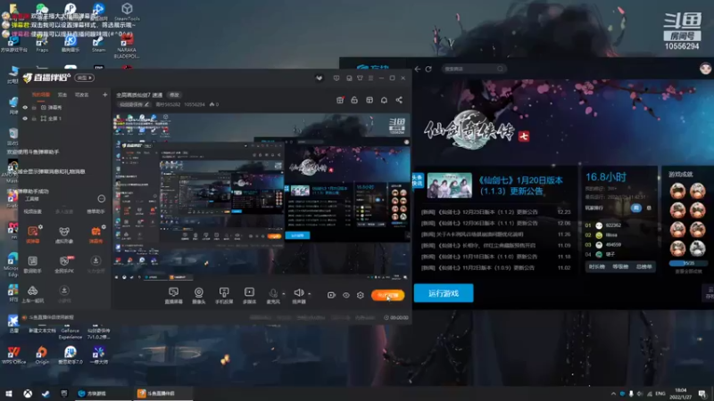Refresh the game platform page
Image resolution: width=714 pixels, height=401 pixels.
pos(428,70)
